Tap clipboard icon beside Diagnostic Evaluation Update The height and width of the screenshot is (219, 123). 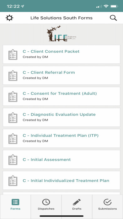click(13, 117)
